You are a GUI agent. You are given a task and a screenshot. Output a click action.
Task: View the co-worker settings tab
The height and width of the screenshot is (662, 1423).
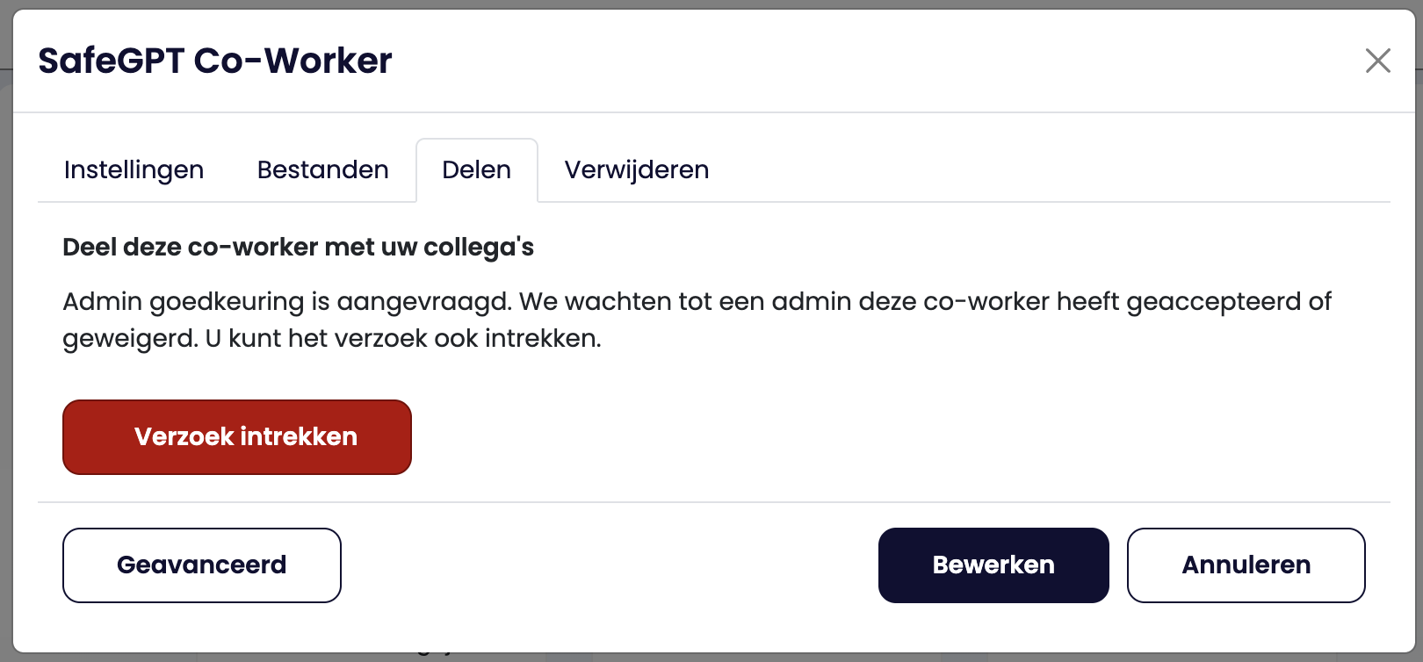click(134, 169)
